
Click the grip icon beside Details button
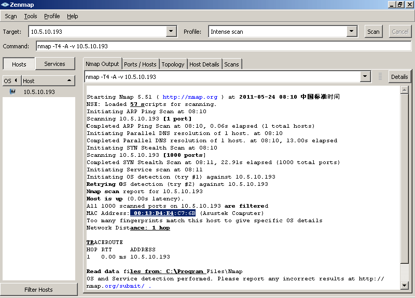(380, 77)
